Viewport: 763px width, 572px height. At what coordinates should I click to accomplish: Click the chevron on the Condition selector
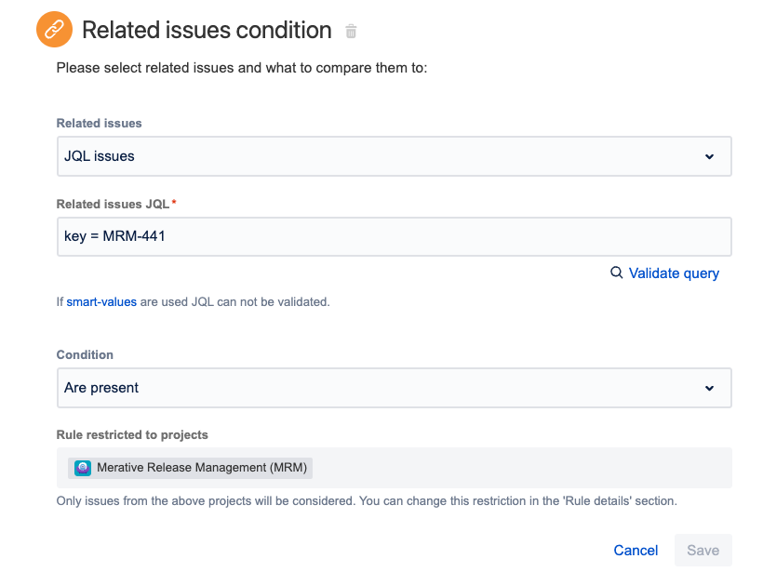(710, 387)
